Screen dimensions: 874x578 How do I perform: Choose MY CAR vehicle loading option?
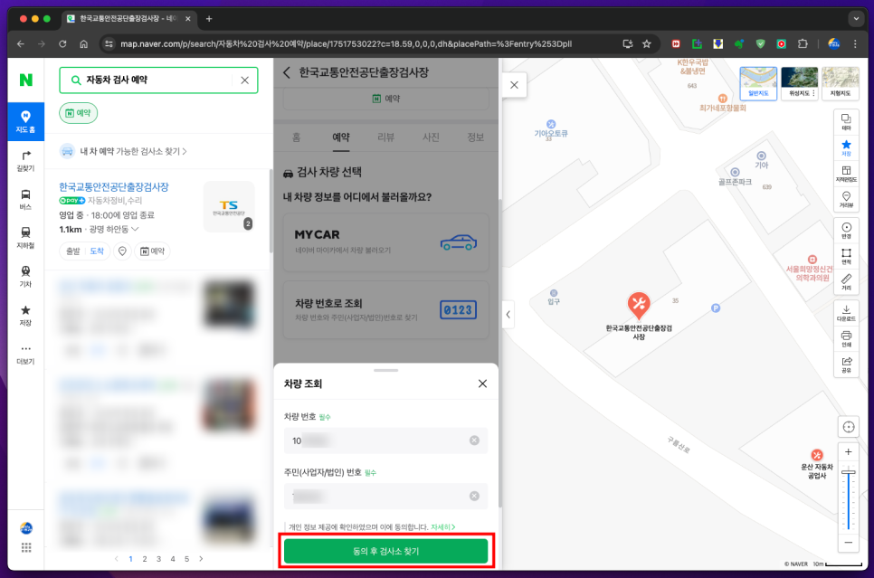point(385,242)
